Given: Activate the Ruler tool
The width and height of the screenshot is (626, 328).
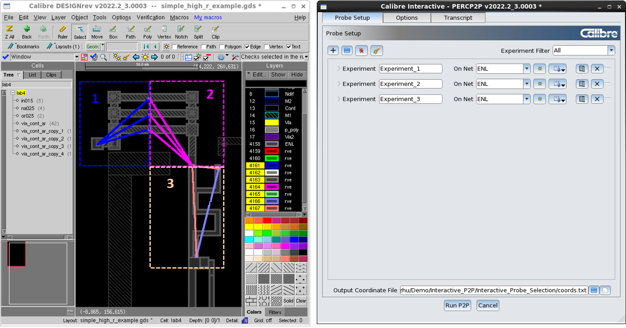Looking at the screenshot, I should pos(63,32).
